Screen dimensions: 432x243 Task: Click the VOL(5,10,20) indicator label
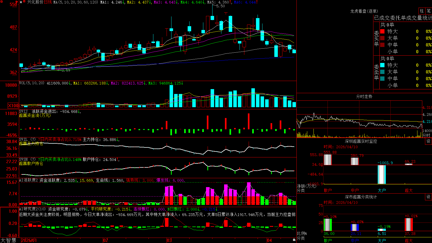tap(32, 83)
